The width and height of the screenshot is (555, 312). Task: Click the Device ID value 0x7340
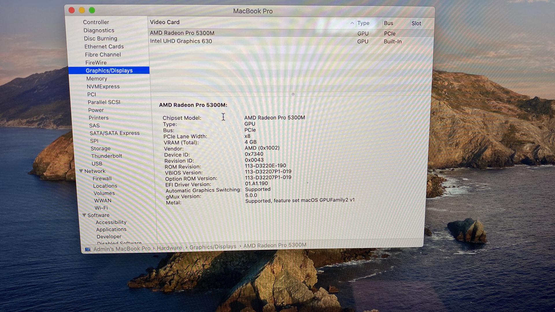[254, 154]
